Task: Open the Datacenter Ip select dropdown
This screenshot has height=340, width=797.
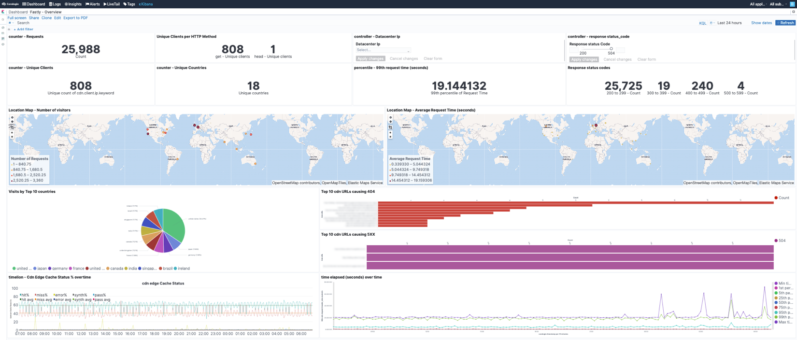Action: tap(383, 50)
